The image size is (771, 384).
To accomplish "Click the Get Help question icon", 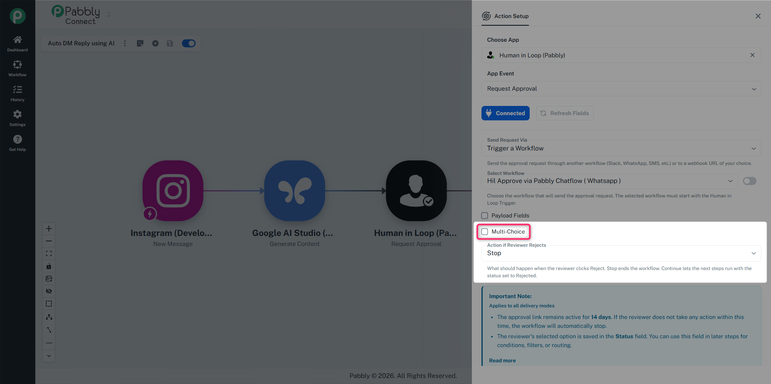I will [17, 139].
